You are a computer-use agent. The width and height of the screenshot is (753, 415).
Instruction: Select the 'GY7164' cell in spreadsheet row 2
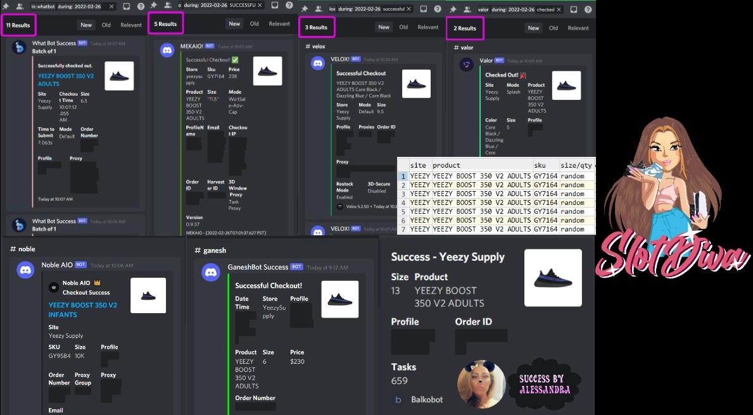click(546, 185)
